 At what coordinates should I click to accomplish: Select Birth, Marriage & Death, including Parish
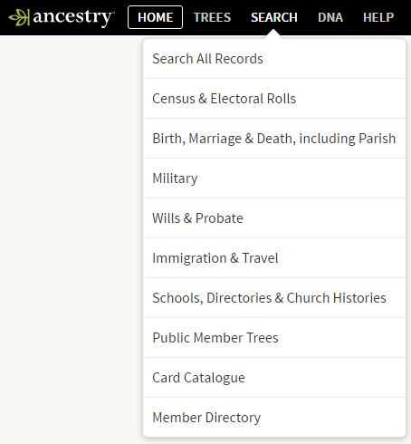click(274, 139)
